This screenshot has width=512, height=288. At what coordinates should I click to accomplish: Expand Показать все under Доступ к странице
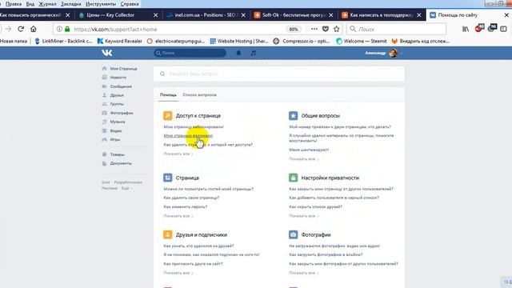click(178, 154)
